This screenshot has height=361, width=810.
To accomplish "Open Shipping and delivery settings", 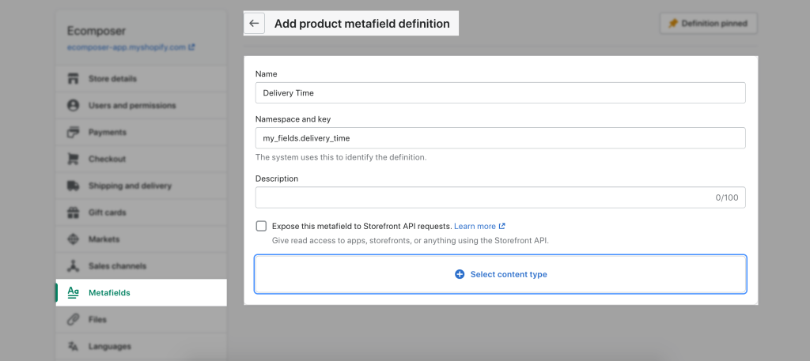I will (141, 186).
